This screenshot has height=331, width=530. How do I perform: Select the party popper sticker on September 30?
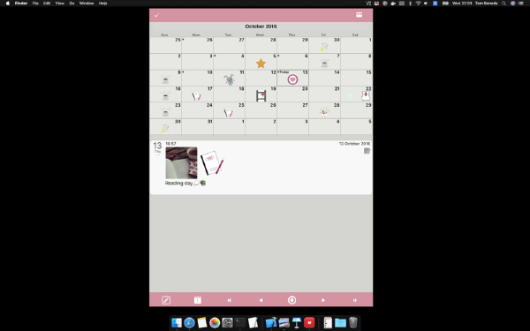[x=324, y=47]
